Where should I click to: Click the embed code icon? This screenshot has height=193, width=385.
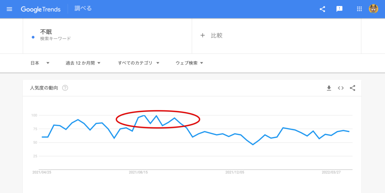(341, 88)
